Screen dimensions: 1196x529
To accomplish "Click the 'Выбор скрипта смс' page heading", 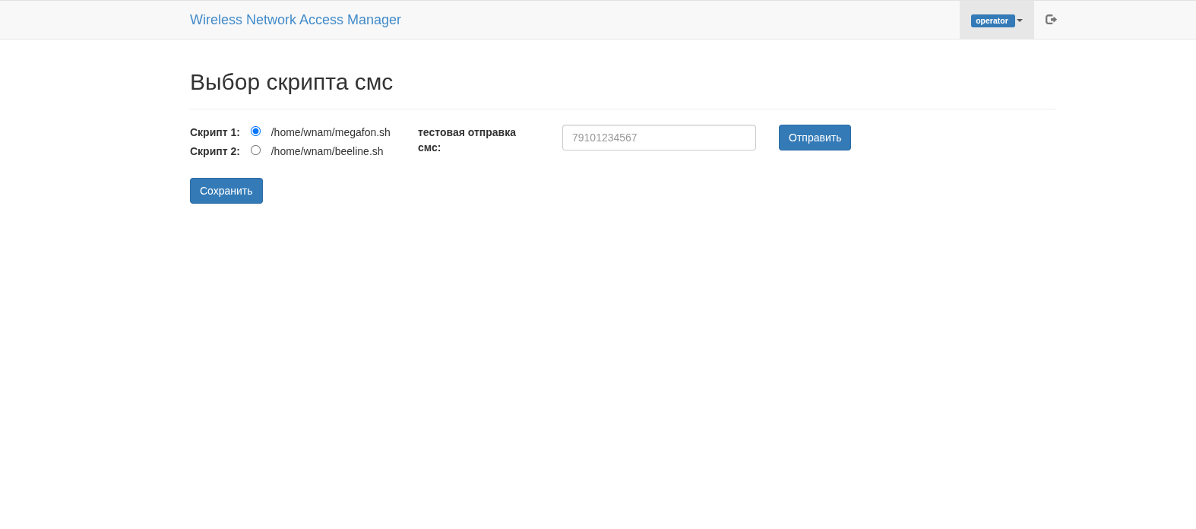I will (x=291, y=82).
